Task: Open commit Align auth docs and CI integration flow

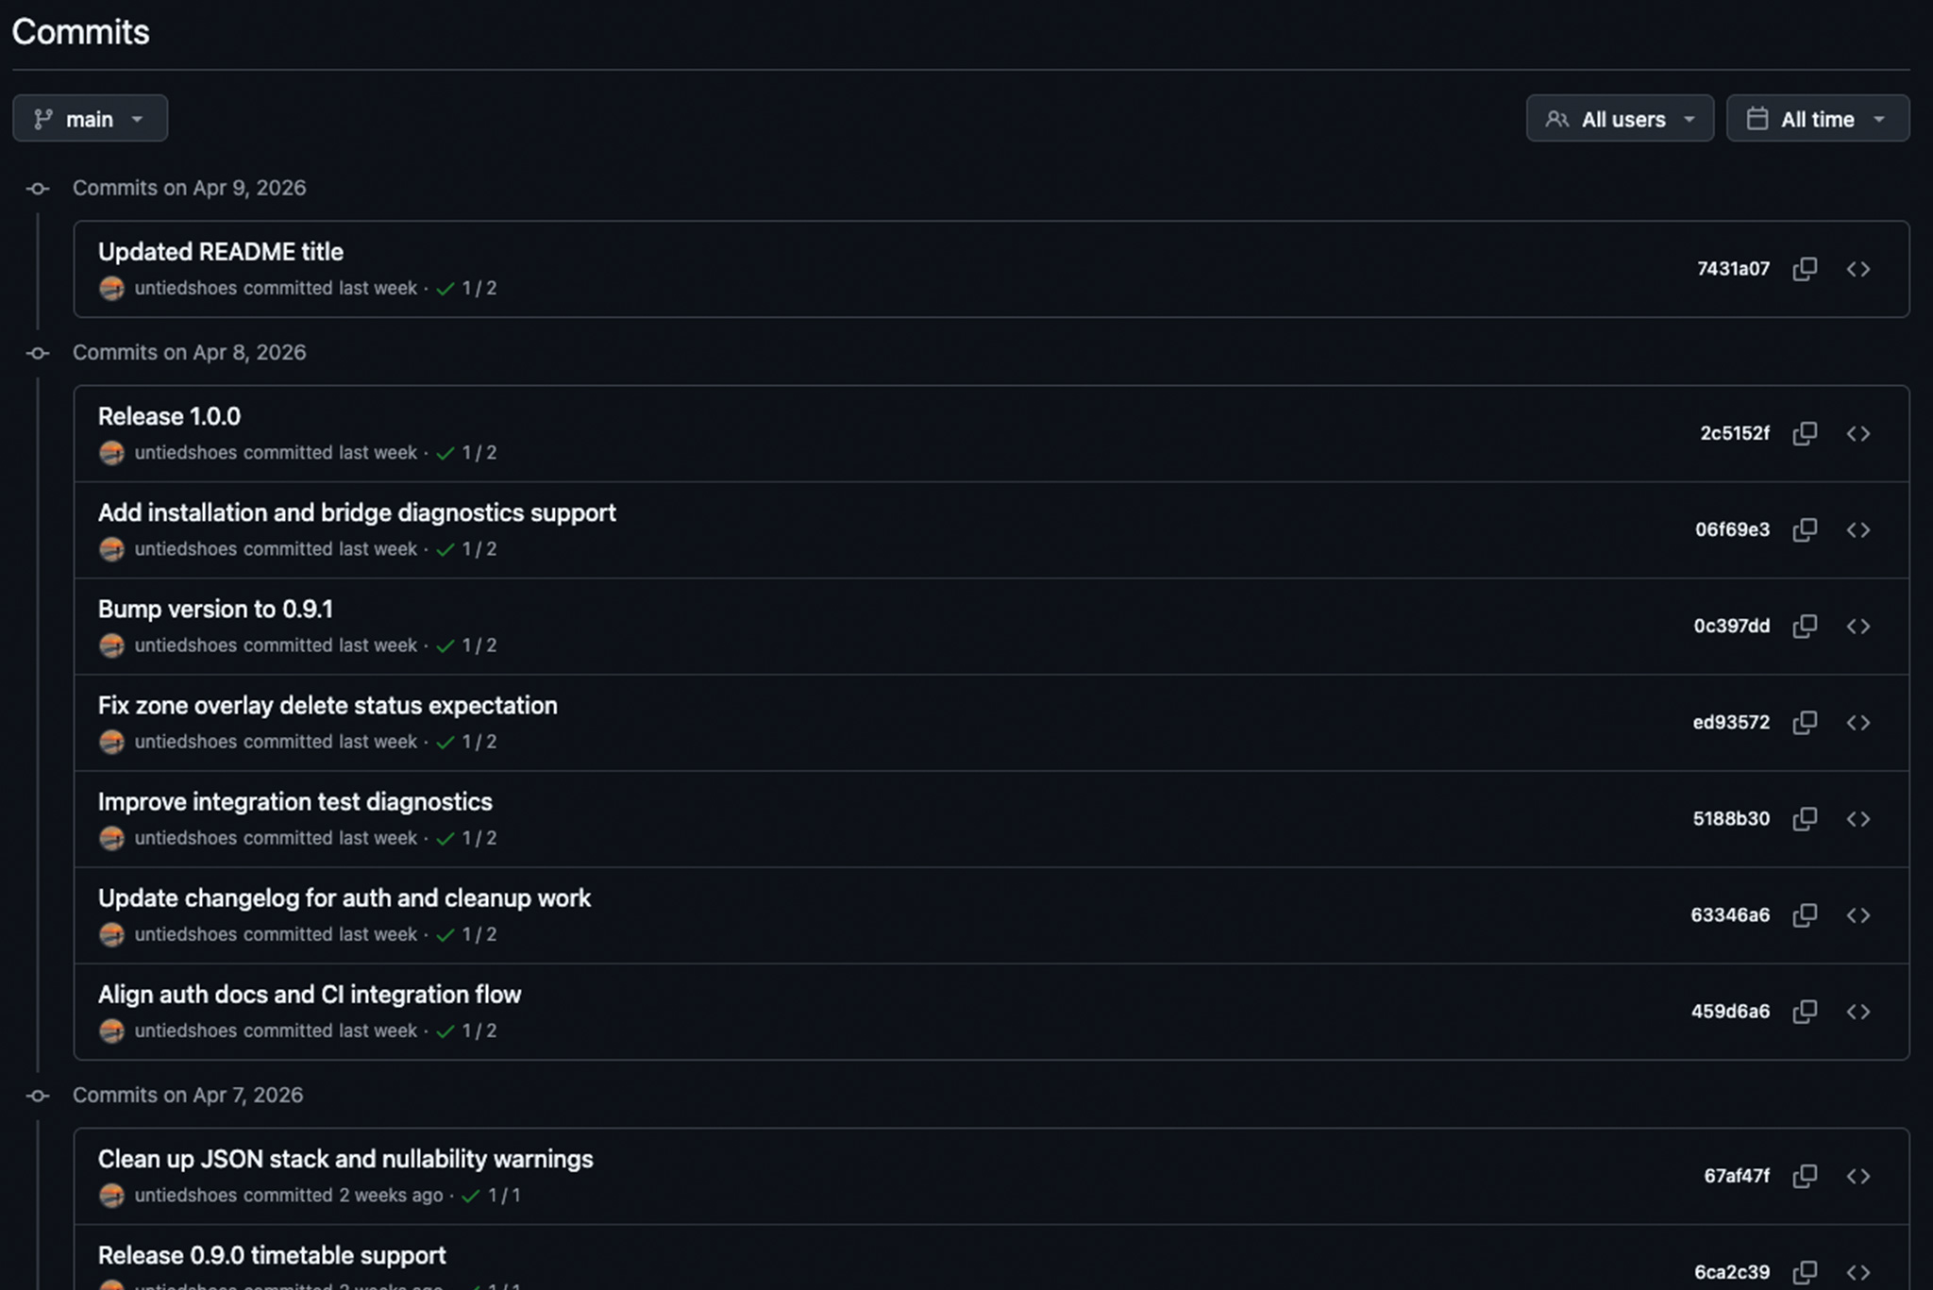Action: click(310, 994)
